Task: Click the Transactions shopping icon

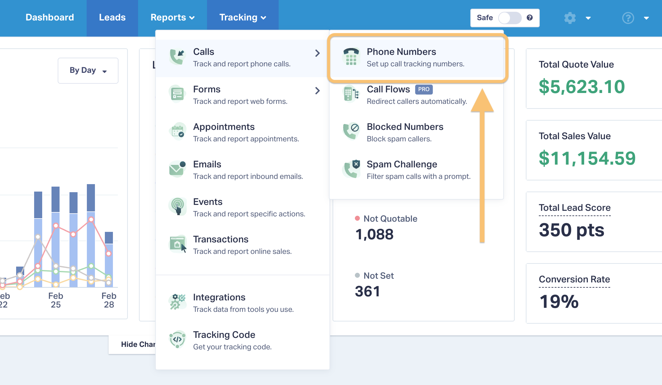Action: click(x=177, y=244)
